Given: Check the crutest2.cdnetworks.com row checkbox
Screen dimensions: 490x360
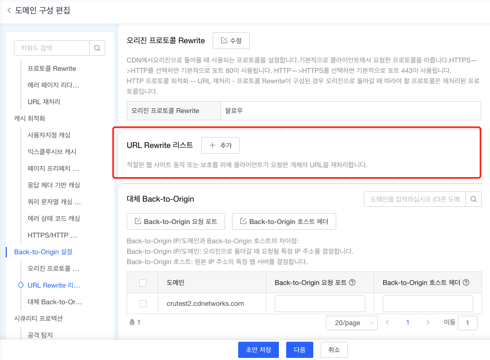Looking at the screenshot, I should tap(143, 303).
